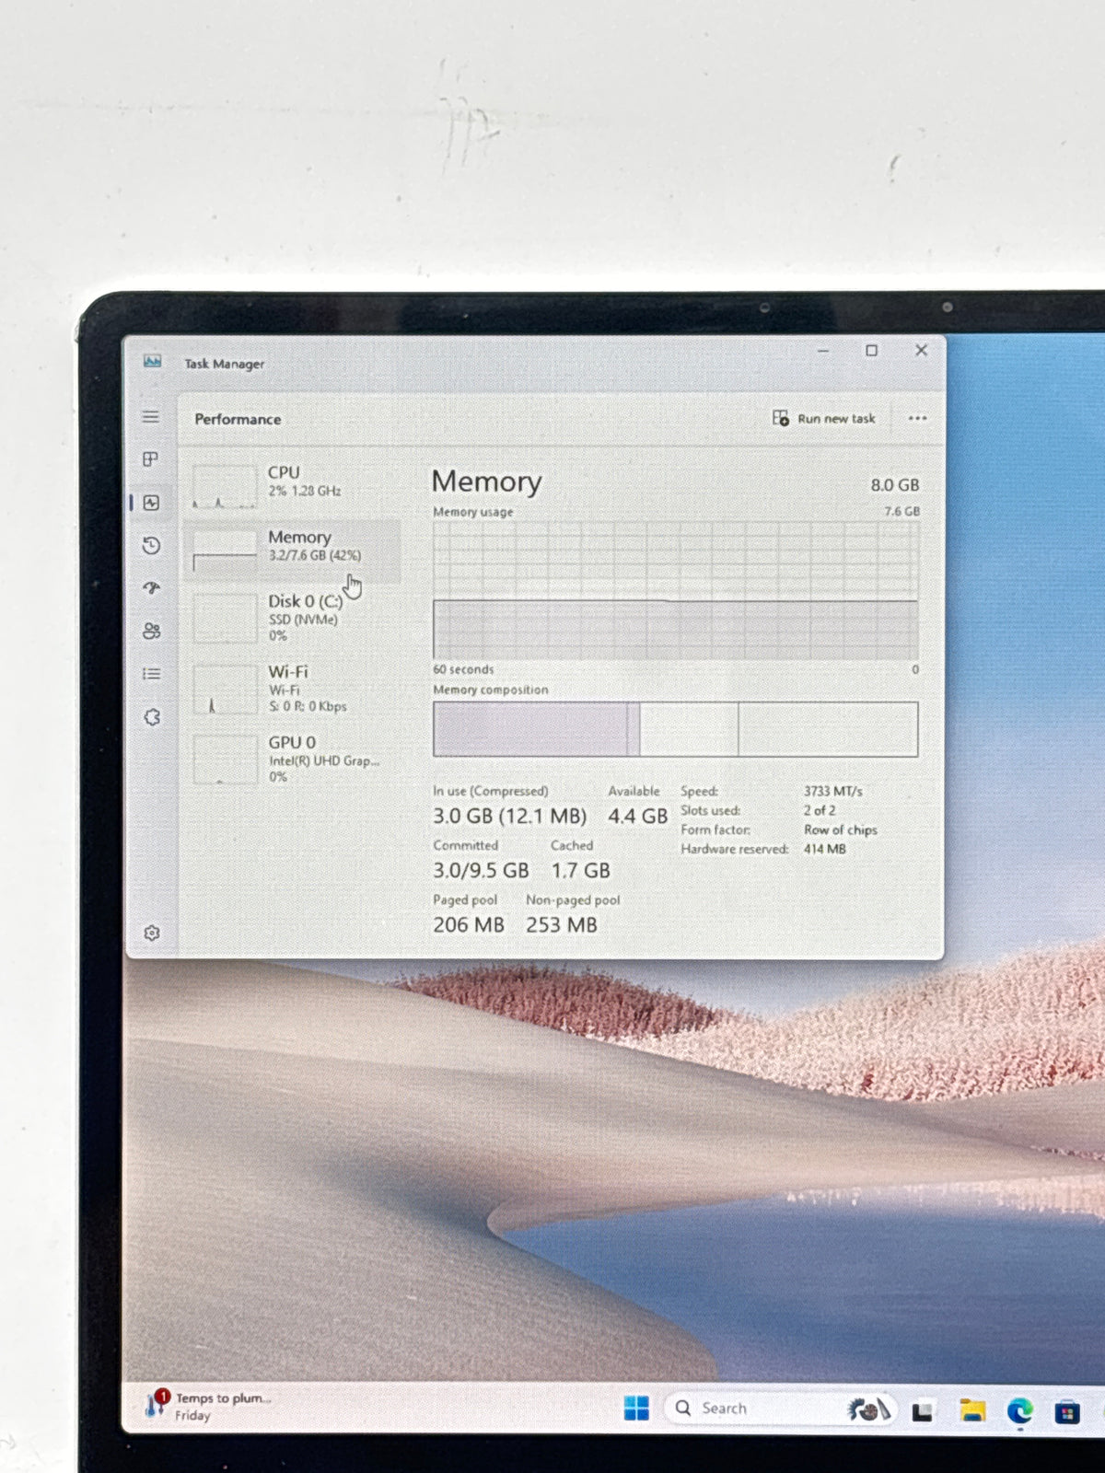Click the Wi-Fi mini graph thumbnail

(x=225, y=690)
